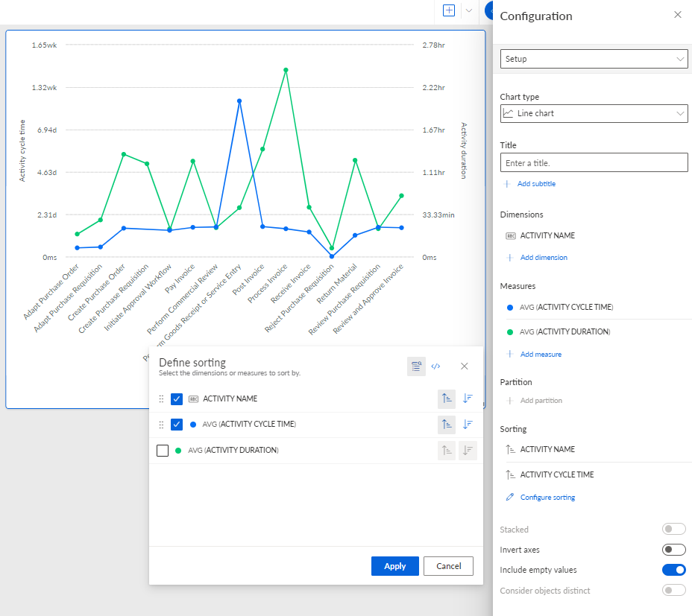Click ACTIVITY NAME under Sorting section

[x=547, y=449]
